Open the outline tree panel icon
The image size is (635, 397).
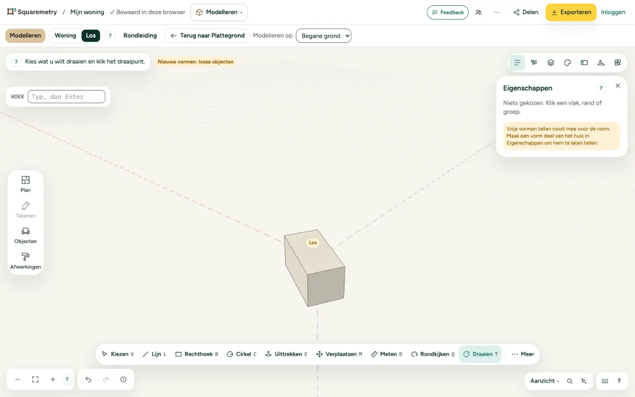tap(534, 62)
